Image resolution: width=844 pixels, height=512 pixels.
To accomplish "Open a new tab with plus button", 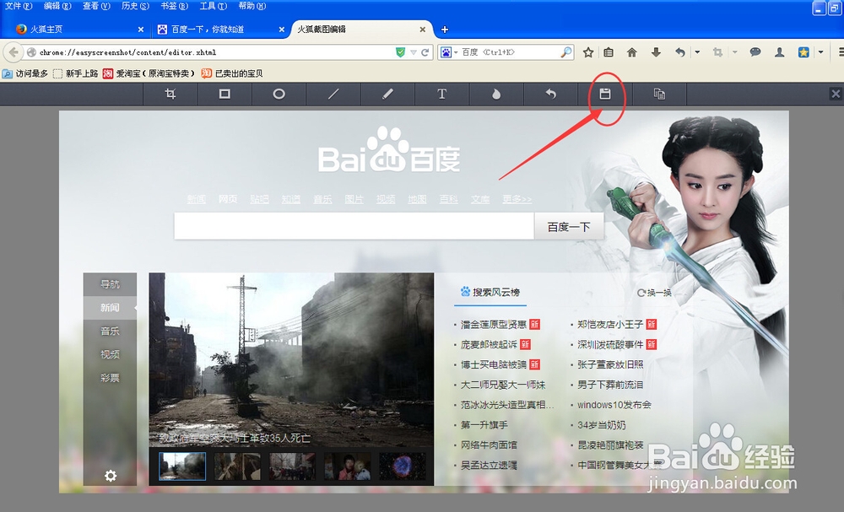I will 445,30.
